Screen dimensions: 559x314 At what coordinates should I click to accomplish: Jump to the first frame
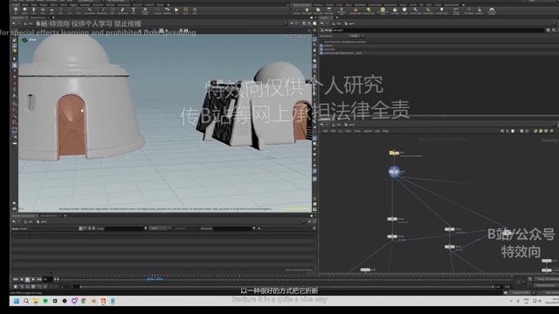(16, 279)
